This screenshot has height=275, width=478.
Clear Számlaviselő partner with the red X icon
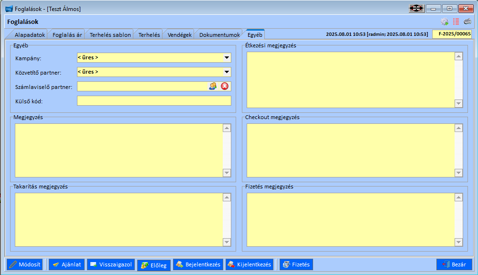click(225, 86)
